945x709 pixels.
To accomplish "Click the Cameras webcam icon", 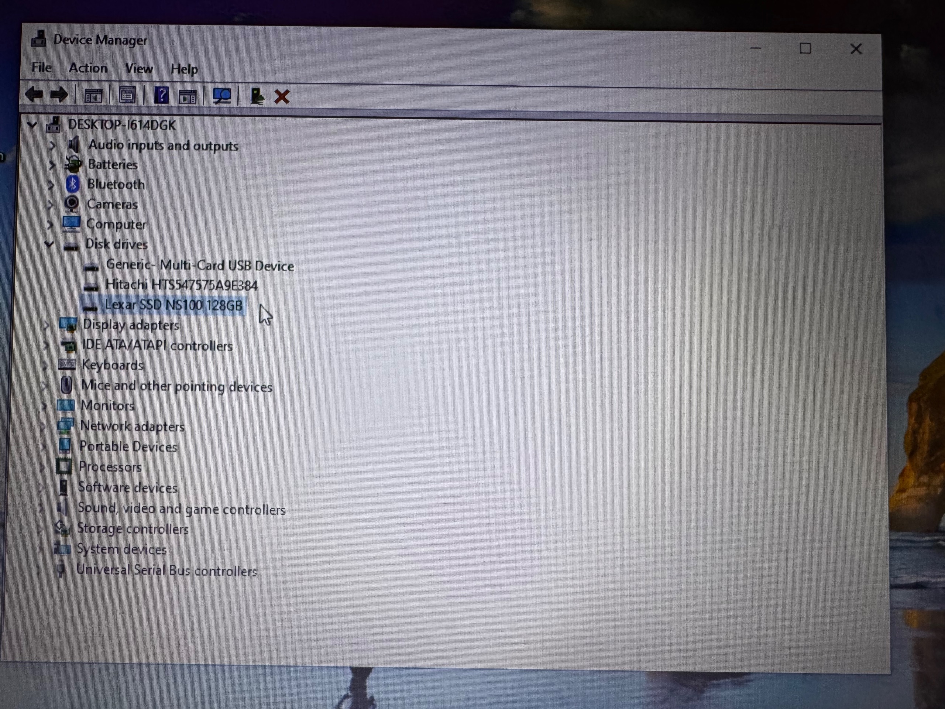I will (x=71, y=204).
